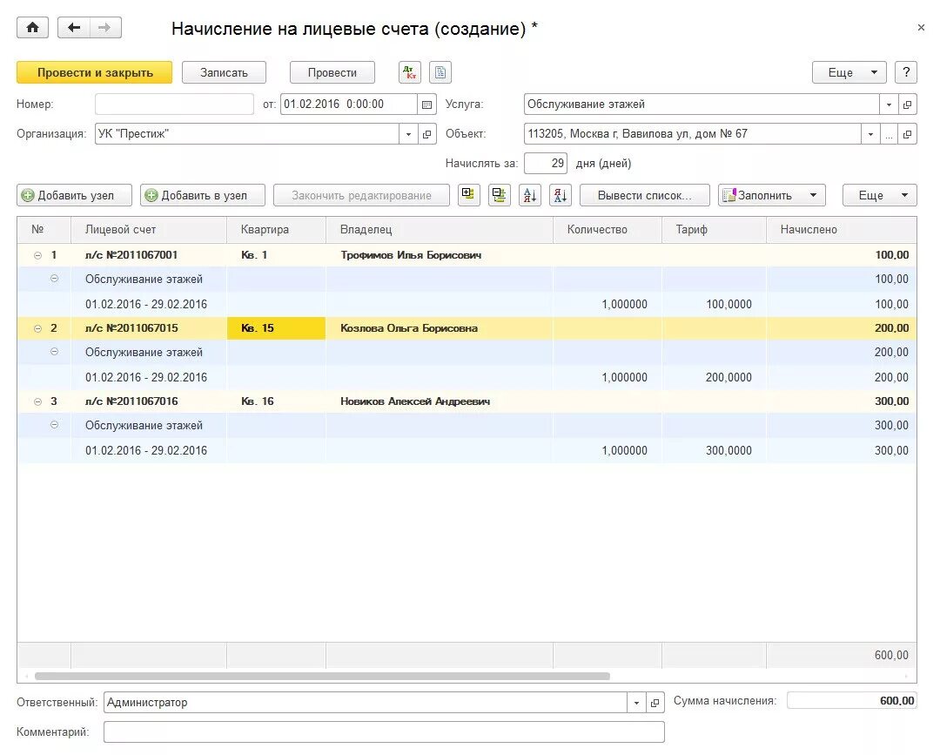Image resolution: width=940 pixels, height=755 pixels.
Task: Collapse Обслуживание этажей under account 2011067015
Action: (x=54, y=352)
